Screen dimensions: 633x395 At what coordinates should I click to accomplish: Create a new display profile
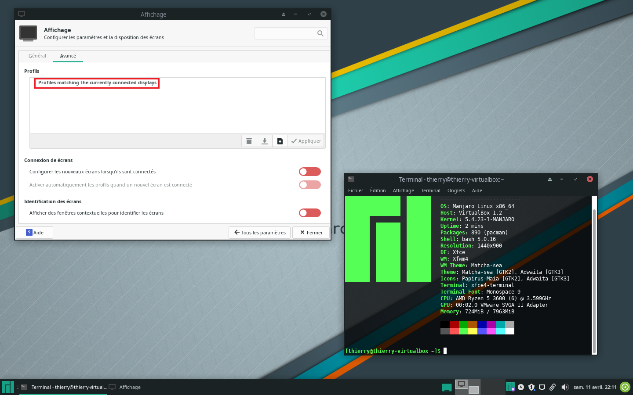click(280, 141)
